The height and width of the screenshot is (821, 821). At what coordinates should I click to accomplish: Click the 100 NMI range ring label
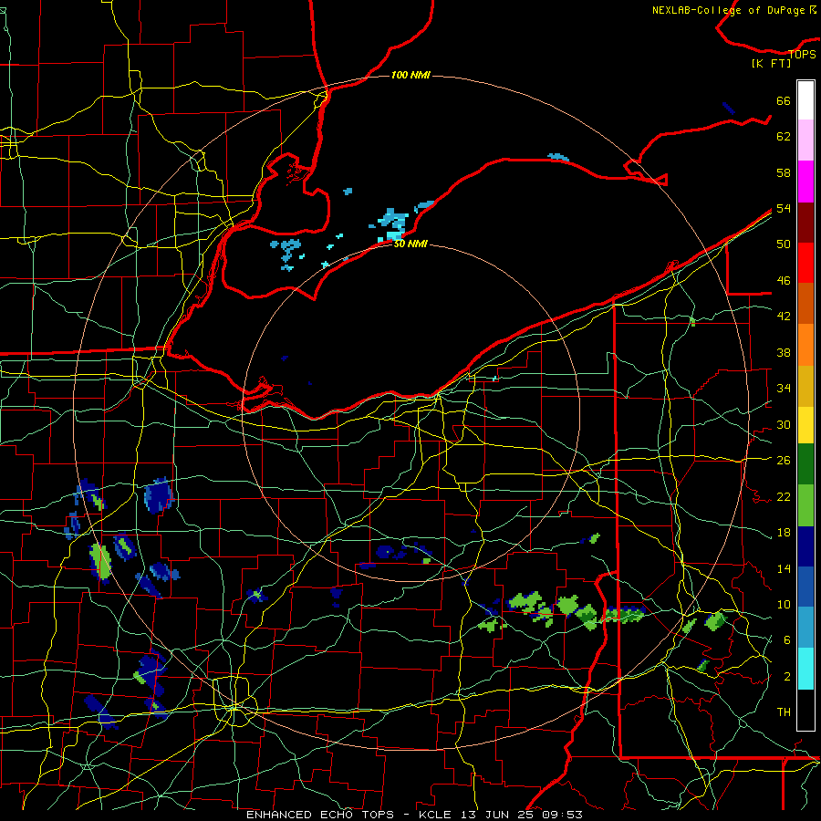pyautogui.click(x=410, y=75)
